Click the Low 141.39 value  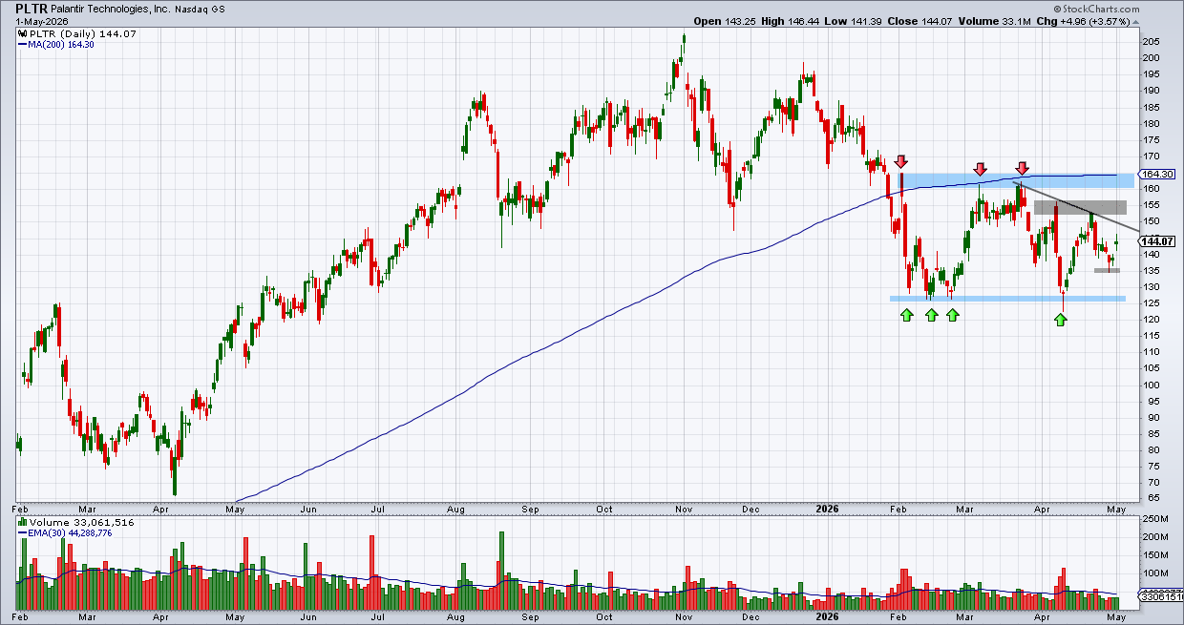(x=853, y=21)
